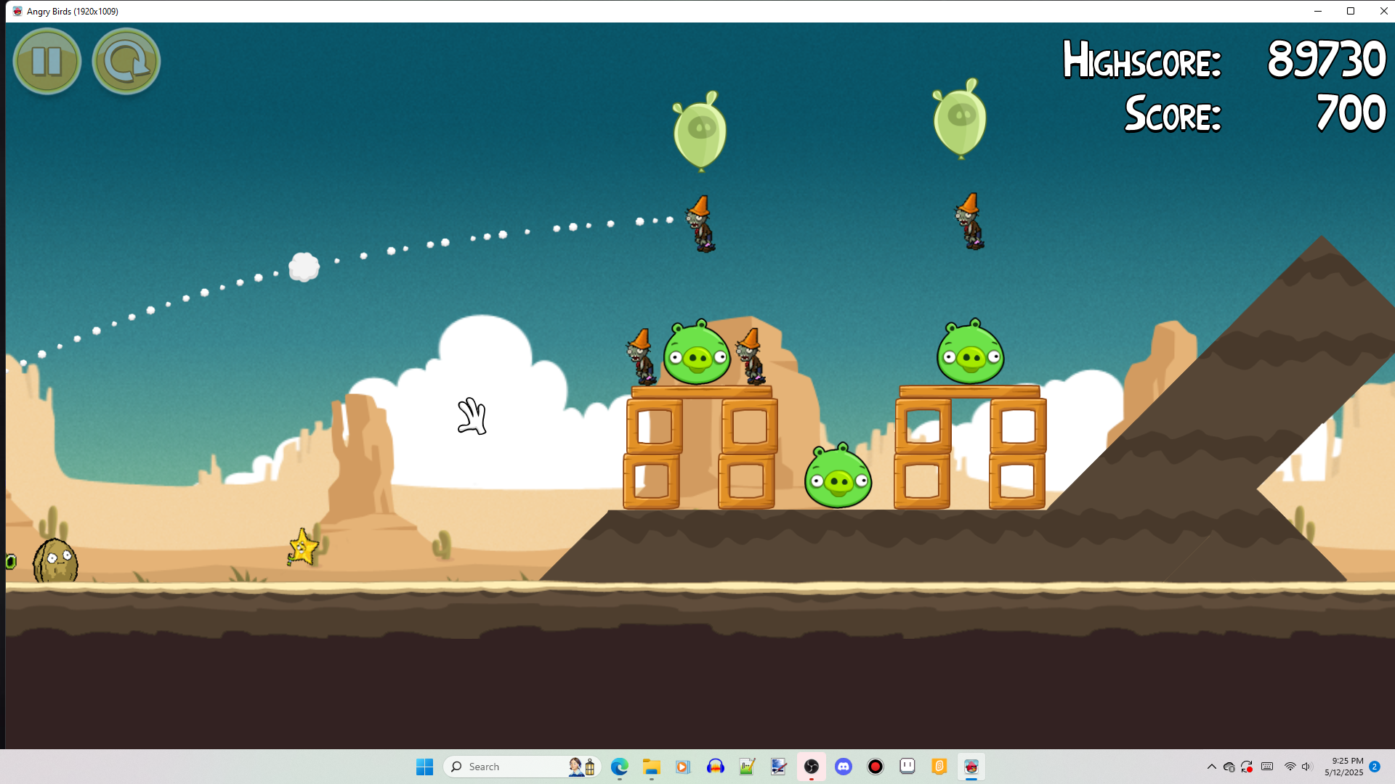Viewport: 1395px width, 784px height.
Task: Open Audacity from the taskbar
Action: [x=716, y=767]
